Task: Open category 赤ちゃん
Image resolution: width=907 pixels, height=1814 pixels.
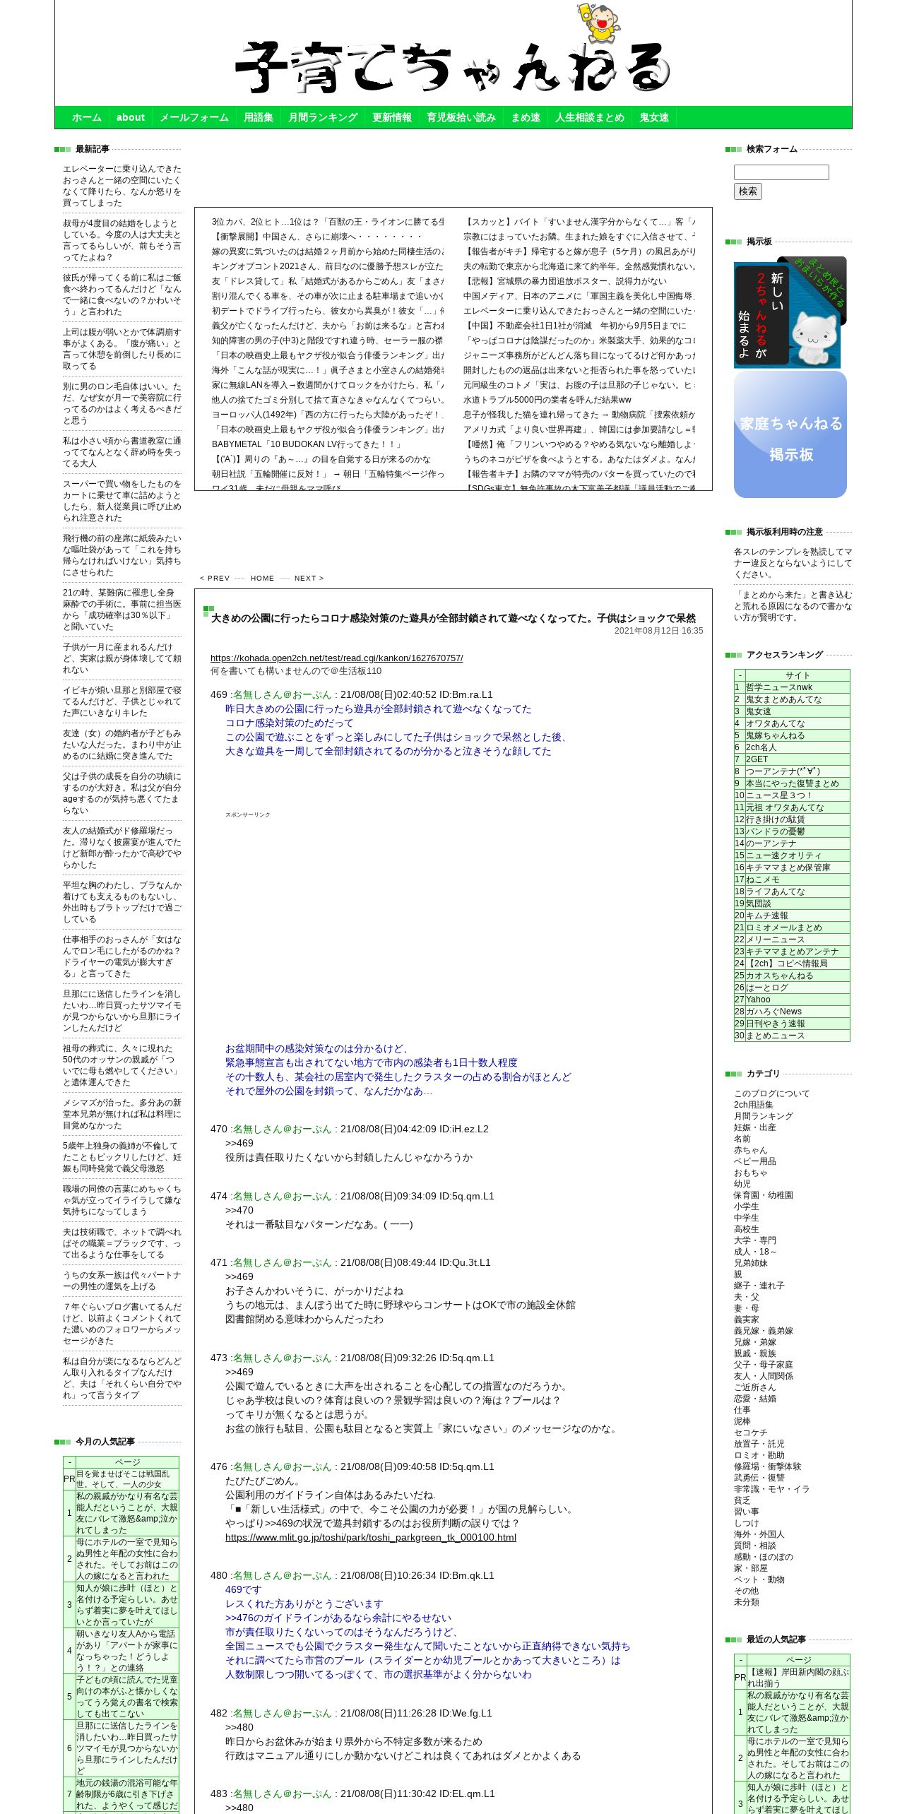Action: coord(750,1150)
